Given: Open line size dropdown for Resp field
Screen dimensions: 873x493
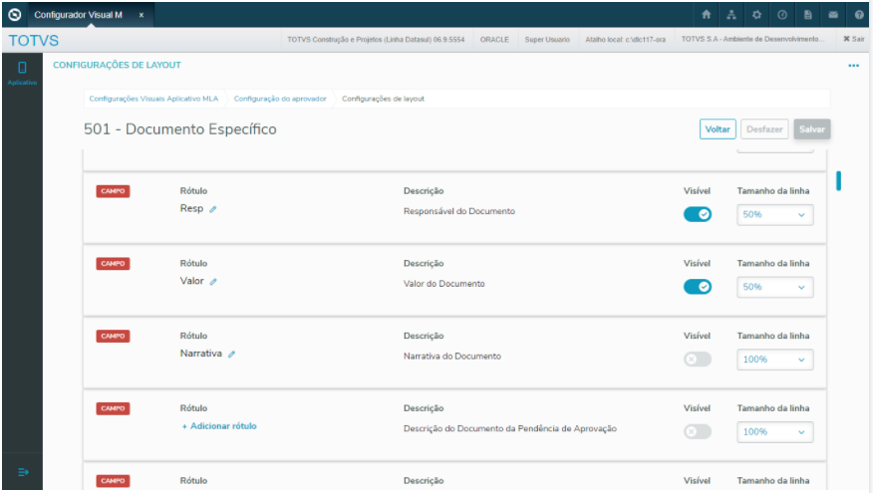Looking at the screenshot, I should coord(775,215).
